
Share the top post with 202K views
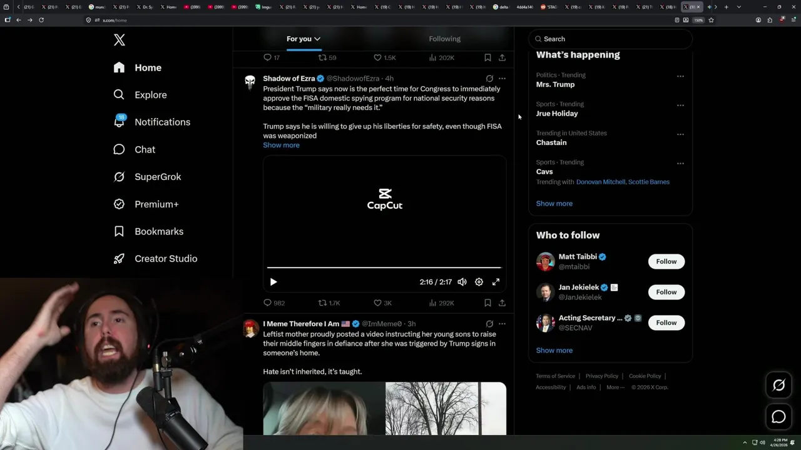(x=502, y=57)
